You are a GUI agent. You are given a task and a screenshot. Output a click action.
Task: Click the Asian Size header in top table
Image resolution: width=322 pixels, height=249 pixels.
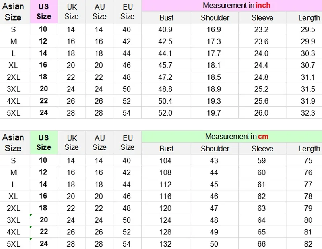(13, 12)
